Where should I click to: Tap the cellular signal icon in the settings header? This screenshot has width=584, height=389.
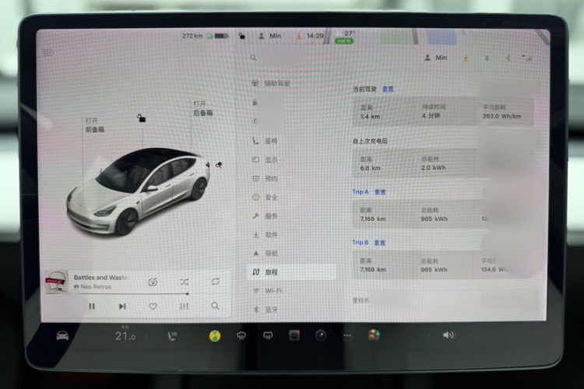coord(527,58)
